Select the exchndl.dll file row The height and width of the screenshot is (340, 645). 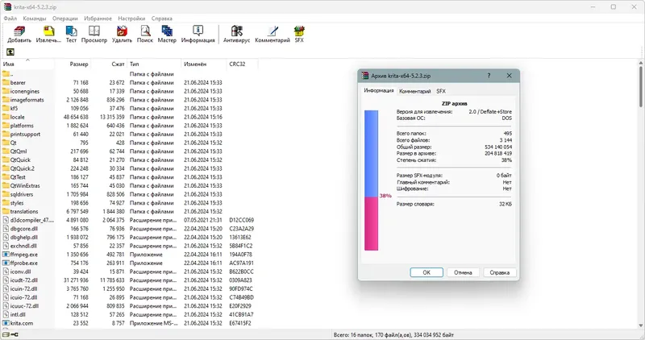point(127,246)
